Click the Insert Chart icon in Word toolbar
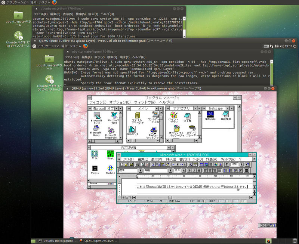299x244 pixels. click(221, 164)
